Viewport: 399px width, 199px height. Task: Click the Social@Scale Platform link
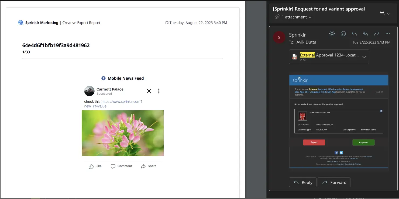pos(349,164)
